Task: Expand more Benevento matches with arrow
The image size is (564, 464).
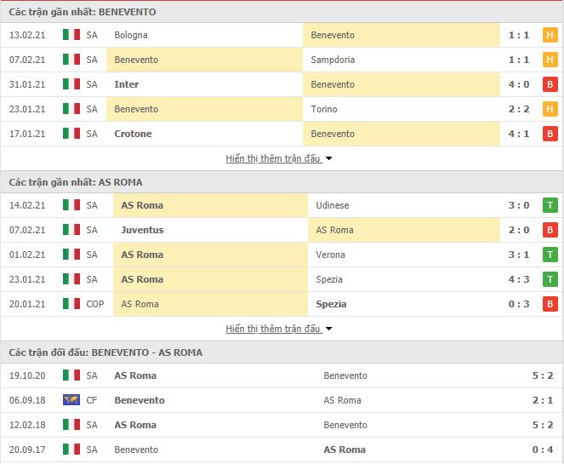Action: pyautogui.click(x=328, y=158)
